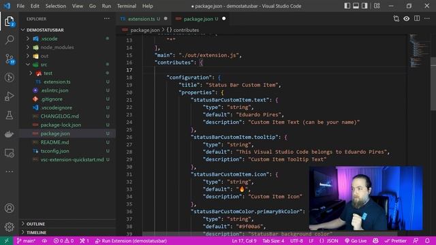This screenshot has width=436, height=245.
Task: Expand the .vscode folder
Action: tap(28, 39)
